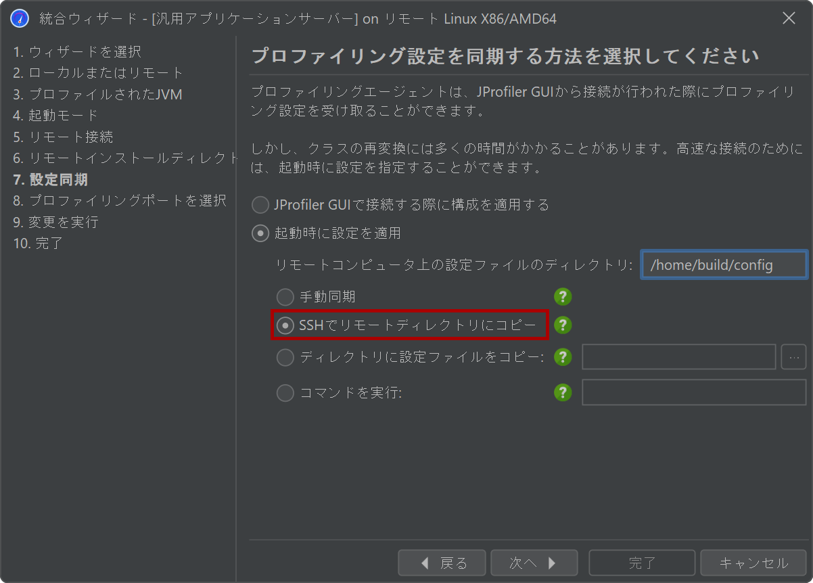Go to step 1. ウィザードを選択
The width and height of the screenshot is (813, 583).
click(x=77, y=51)
